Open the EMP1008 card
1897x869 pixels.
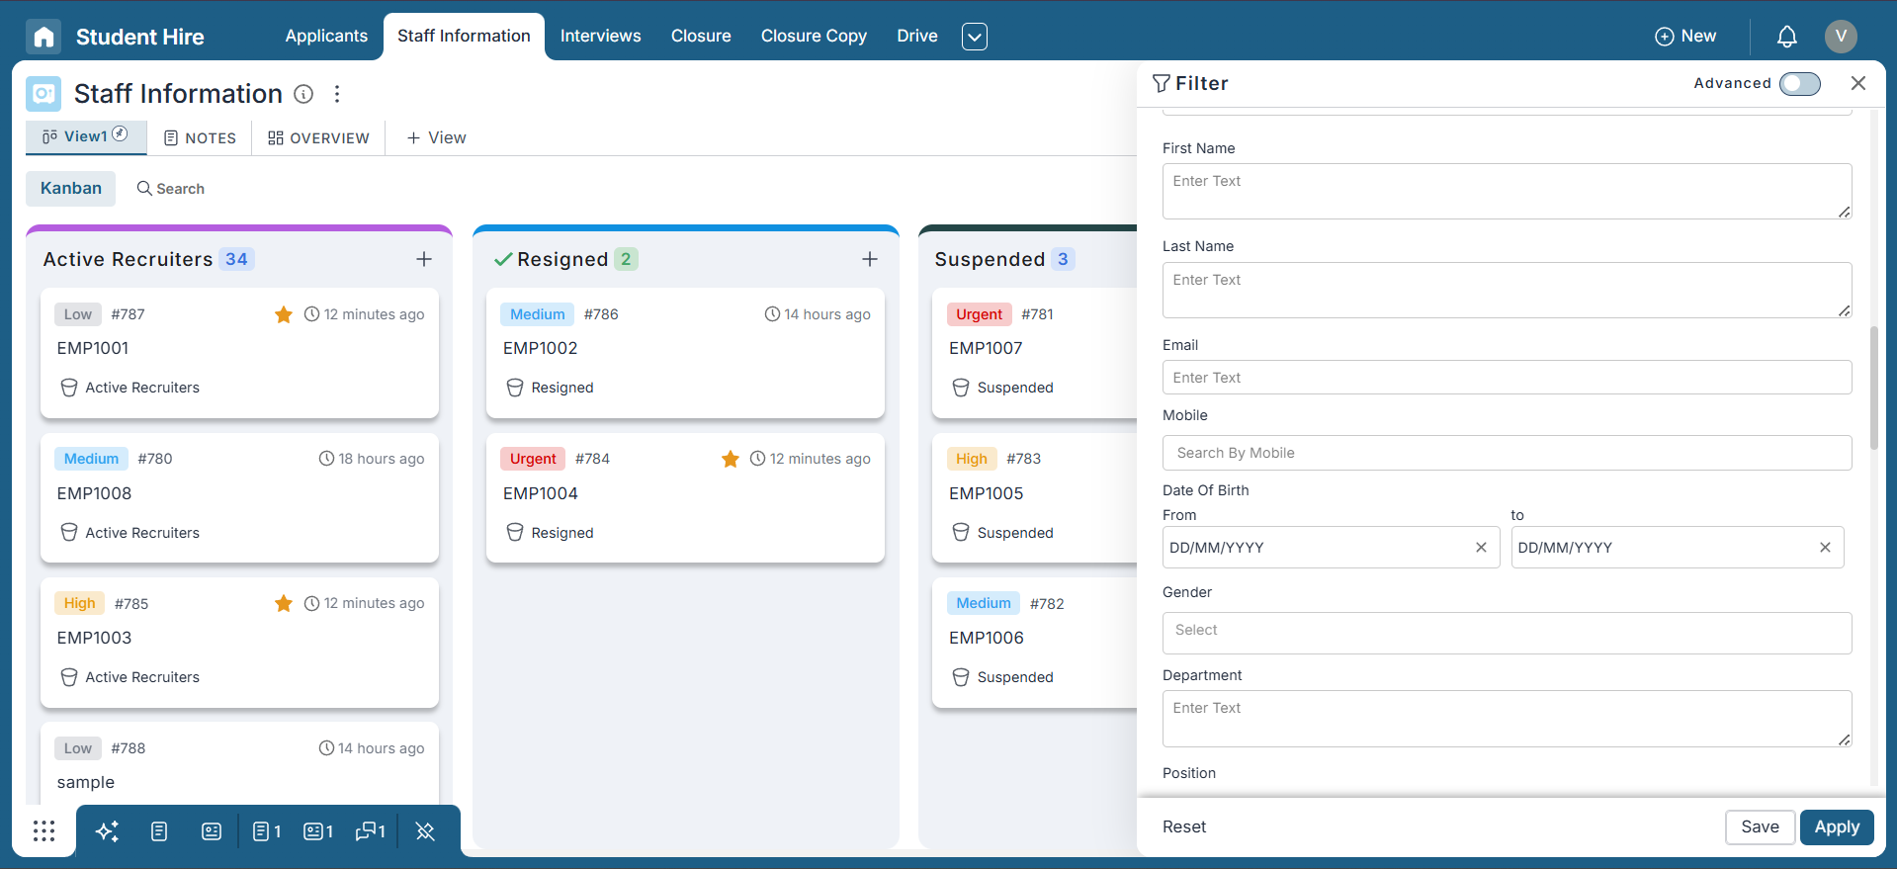239,497
